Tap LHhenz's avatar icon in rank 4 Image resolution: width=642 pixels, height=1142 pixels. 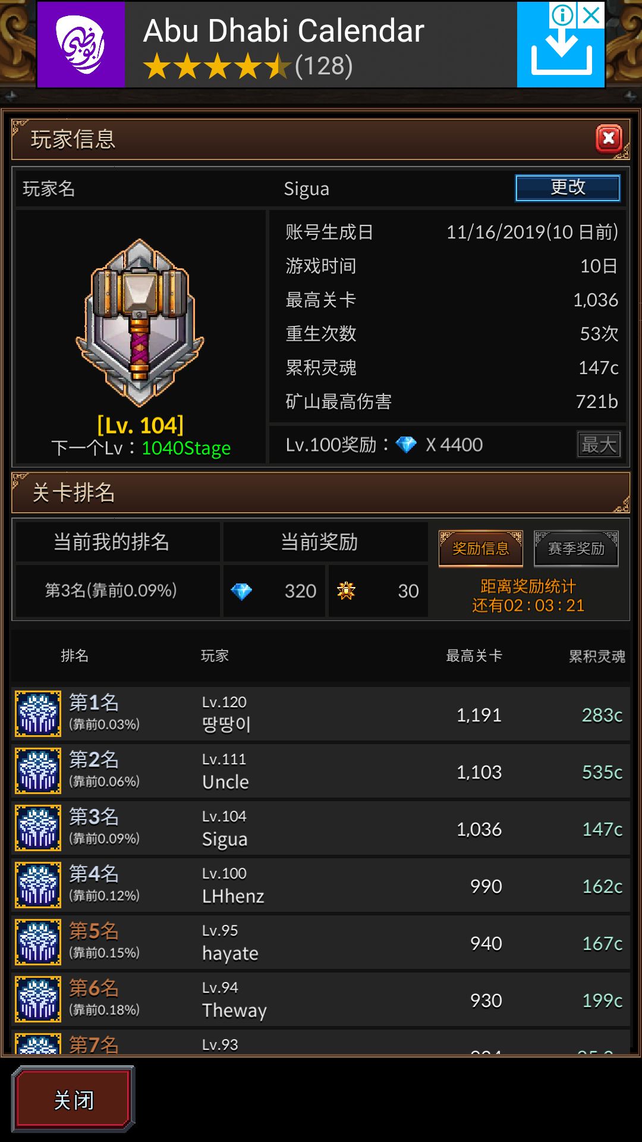[x=38, y=885]
